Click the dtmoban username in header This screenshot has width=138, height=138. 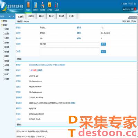[x=128, y=9]
